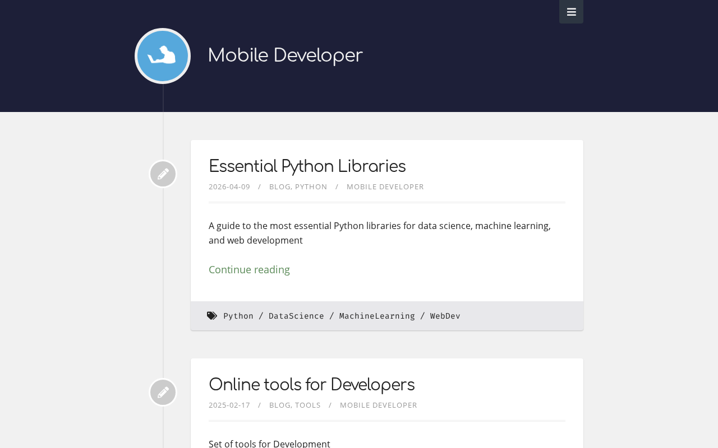Viewport: 718px width, 448px height.
Task: Select the TOOLS category link
Action: click(307, 405)
